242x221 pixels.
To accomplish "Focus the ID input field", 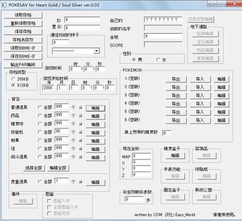I will (x=82, y=20).
